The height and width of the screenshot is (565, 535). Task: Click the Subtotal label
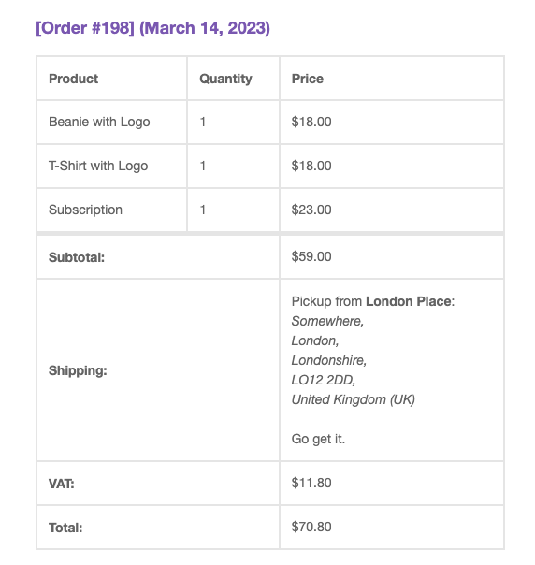coord(77,257)
